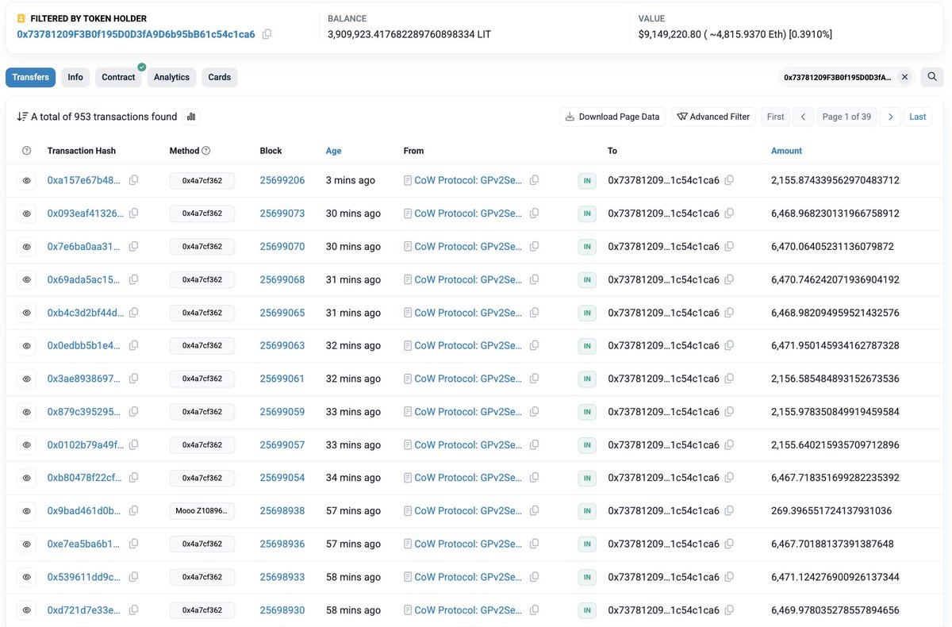
Task: Open the Analytics tab
Action: (x=171, y=77)
